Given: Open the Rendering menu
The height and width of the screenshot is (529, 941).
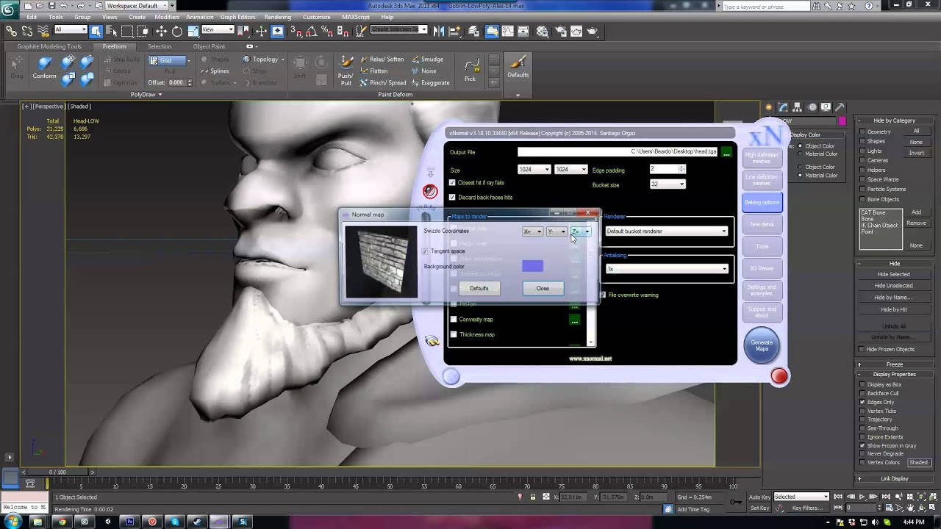Looking at the screenshot, I should click(277, 17).
